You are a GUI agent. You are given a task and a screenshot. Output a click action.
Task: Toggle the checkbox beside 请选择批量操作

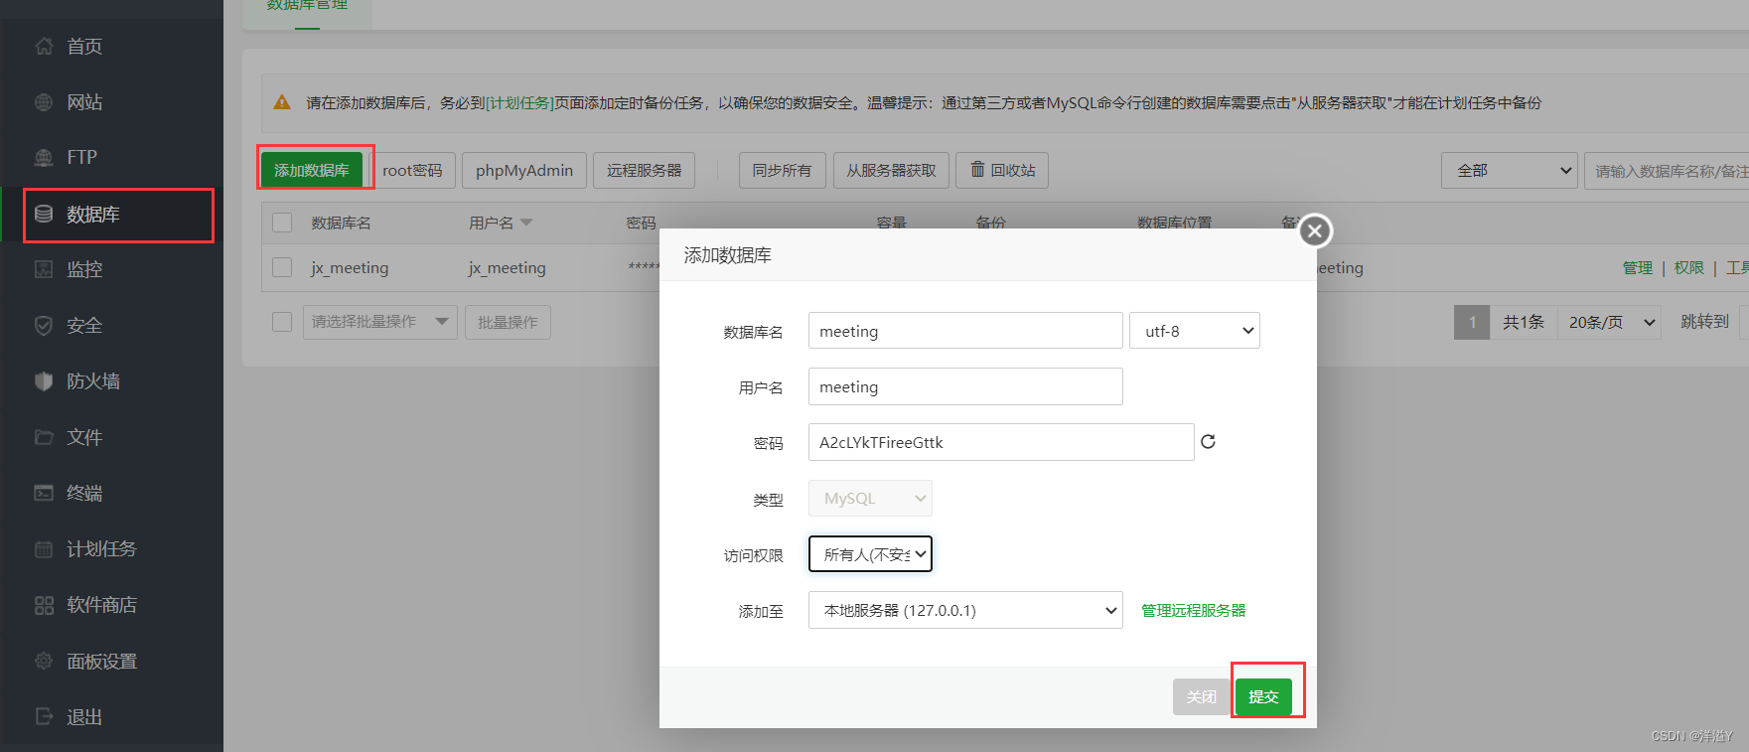pyautogui.click(x=282, y=322)
